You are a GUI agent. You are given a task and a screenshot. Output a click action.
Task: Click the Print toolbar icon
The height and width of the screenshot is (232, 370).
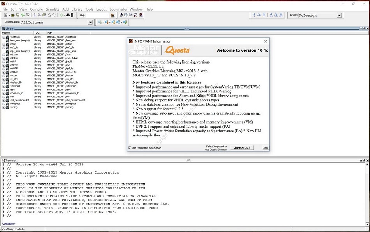(x=27, y=15)
